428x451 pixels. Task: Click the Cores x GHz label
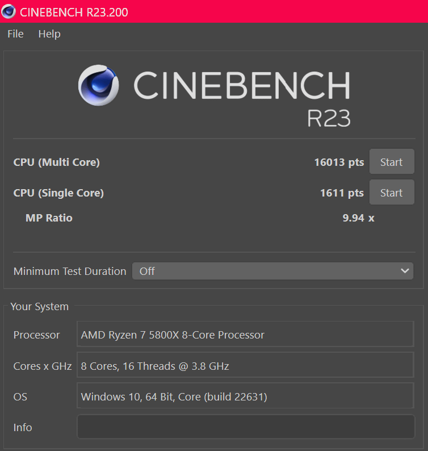click(x=43, y=366)
